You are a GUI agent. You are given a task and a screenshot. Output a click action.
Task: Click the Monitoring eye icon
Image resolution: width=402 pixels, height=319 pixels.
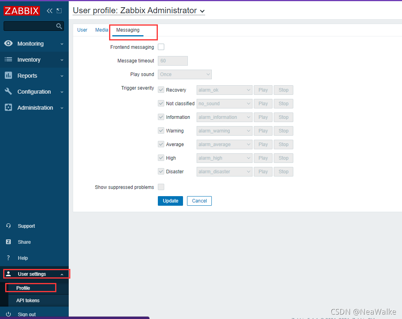pos(8,43)
